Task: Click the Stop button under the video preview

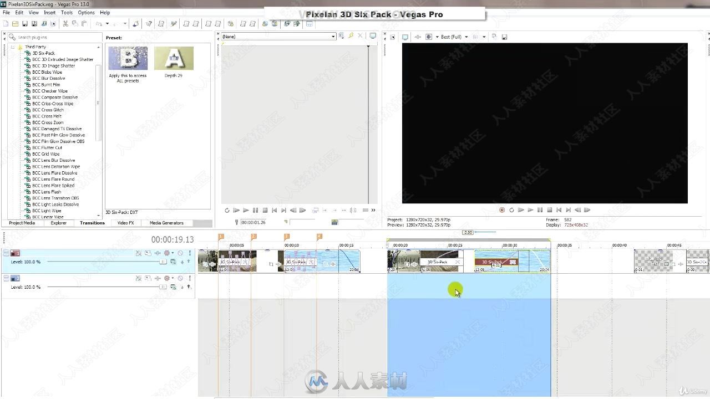Action: tap(549, 210)
